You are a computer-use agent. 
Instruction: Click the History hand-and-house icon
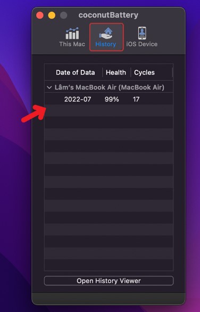coord(106,33)
